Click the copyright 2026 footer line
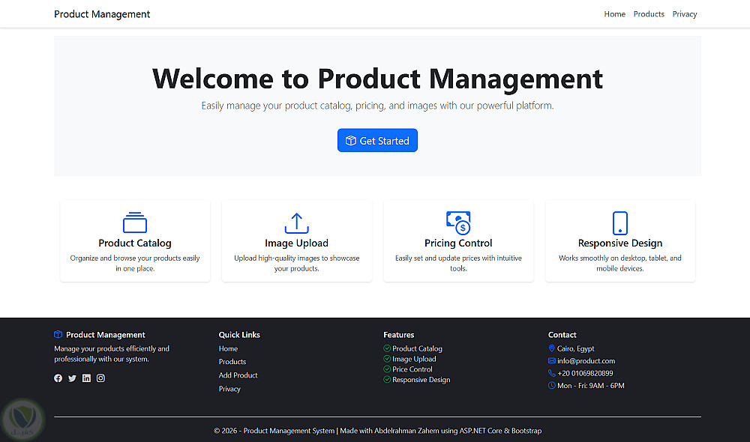This screenshot has width=750, height=442. (377, 431)
